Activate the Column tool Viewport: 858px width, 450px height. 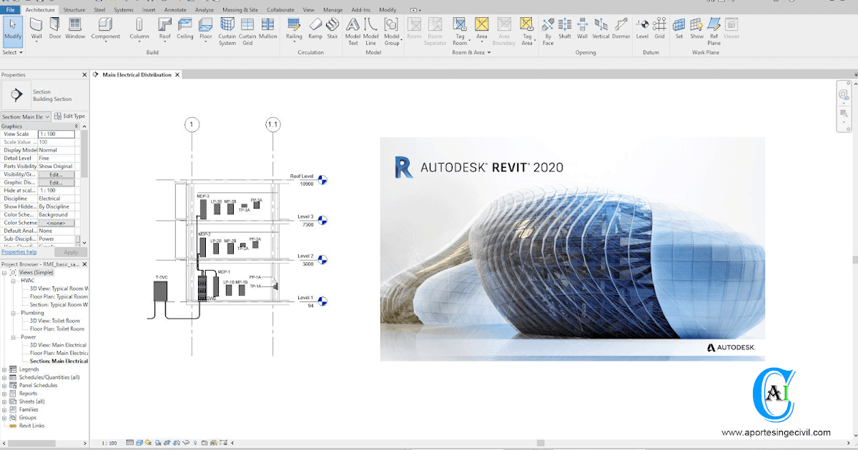[139, 29]
